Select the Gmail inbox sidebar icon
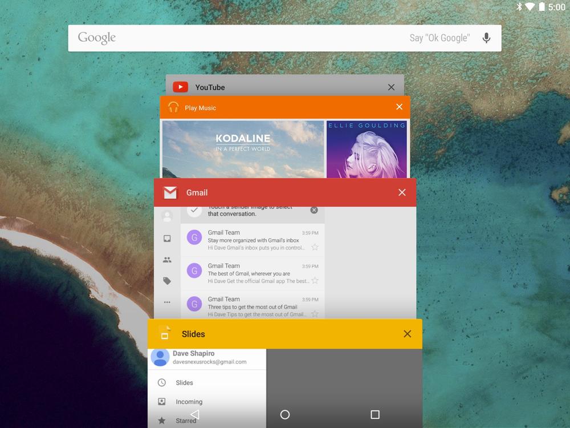 tap(167, 239)
